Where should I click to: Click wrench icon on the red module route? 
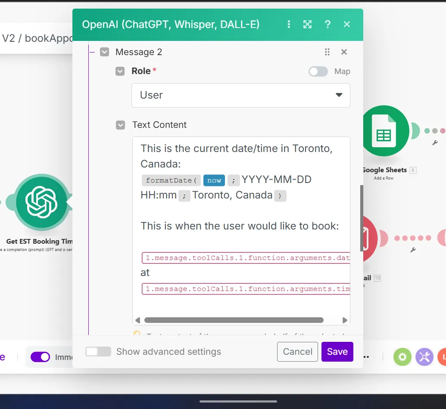pyautogui.click(x=413, y=250)
